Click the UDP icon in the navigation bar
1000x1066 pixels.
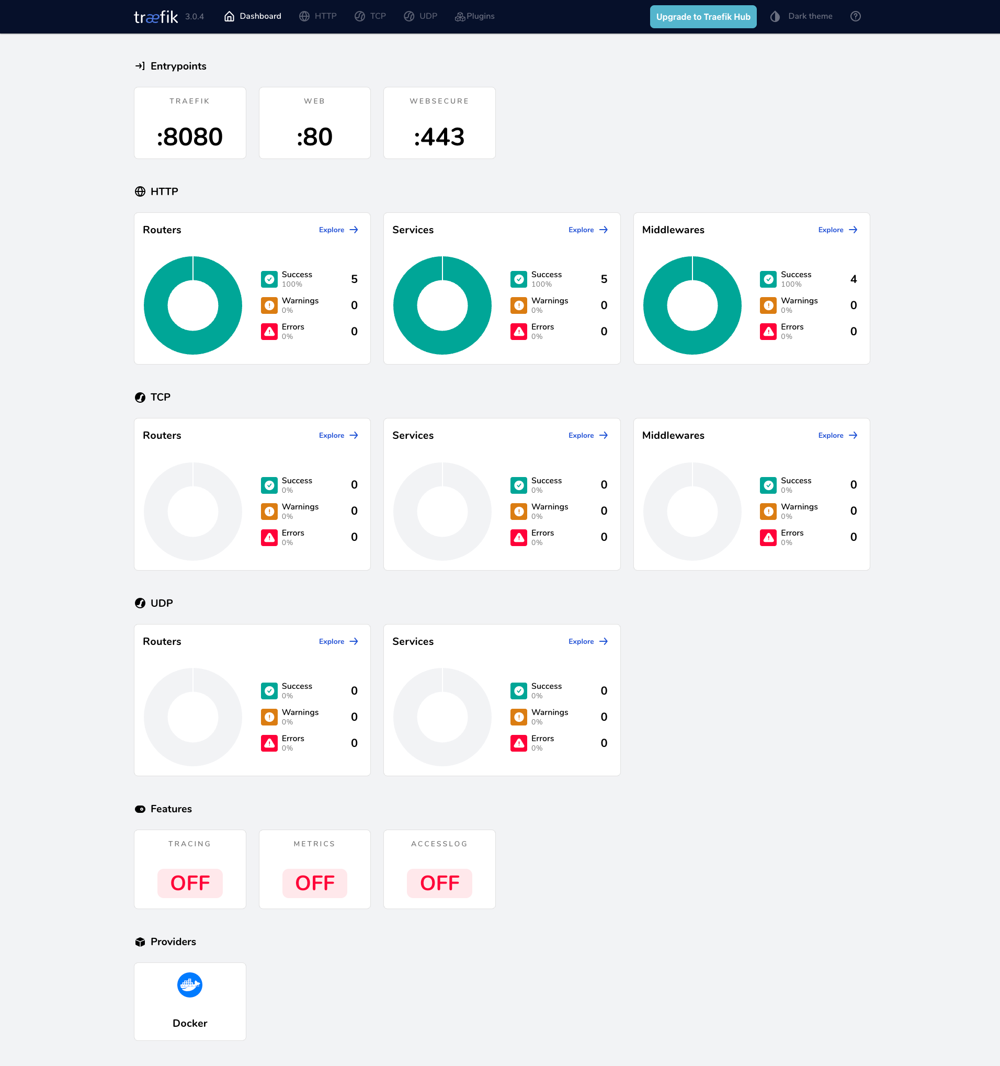click(x=408, y=16)
